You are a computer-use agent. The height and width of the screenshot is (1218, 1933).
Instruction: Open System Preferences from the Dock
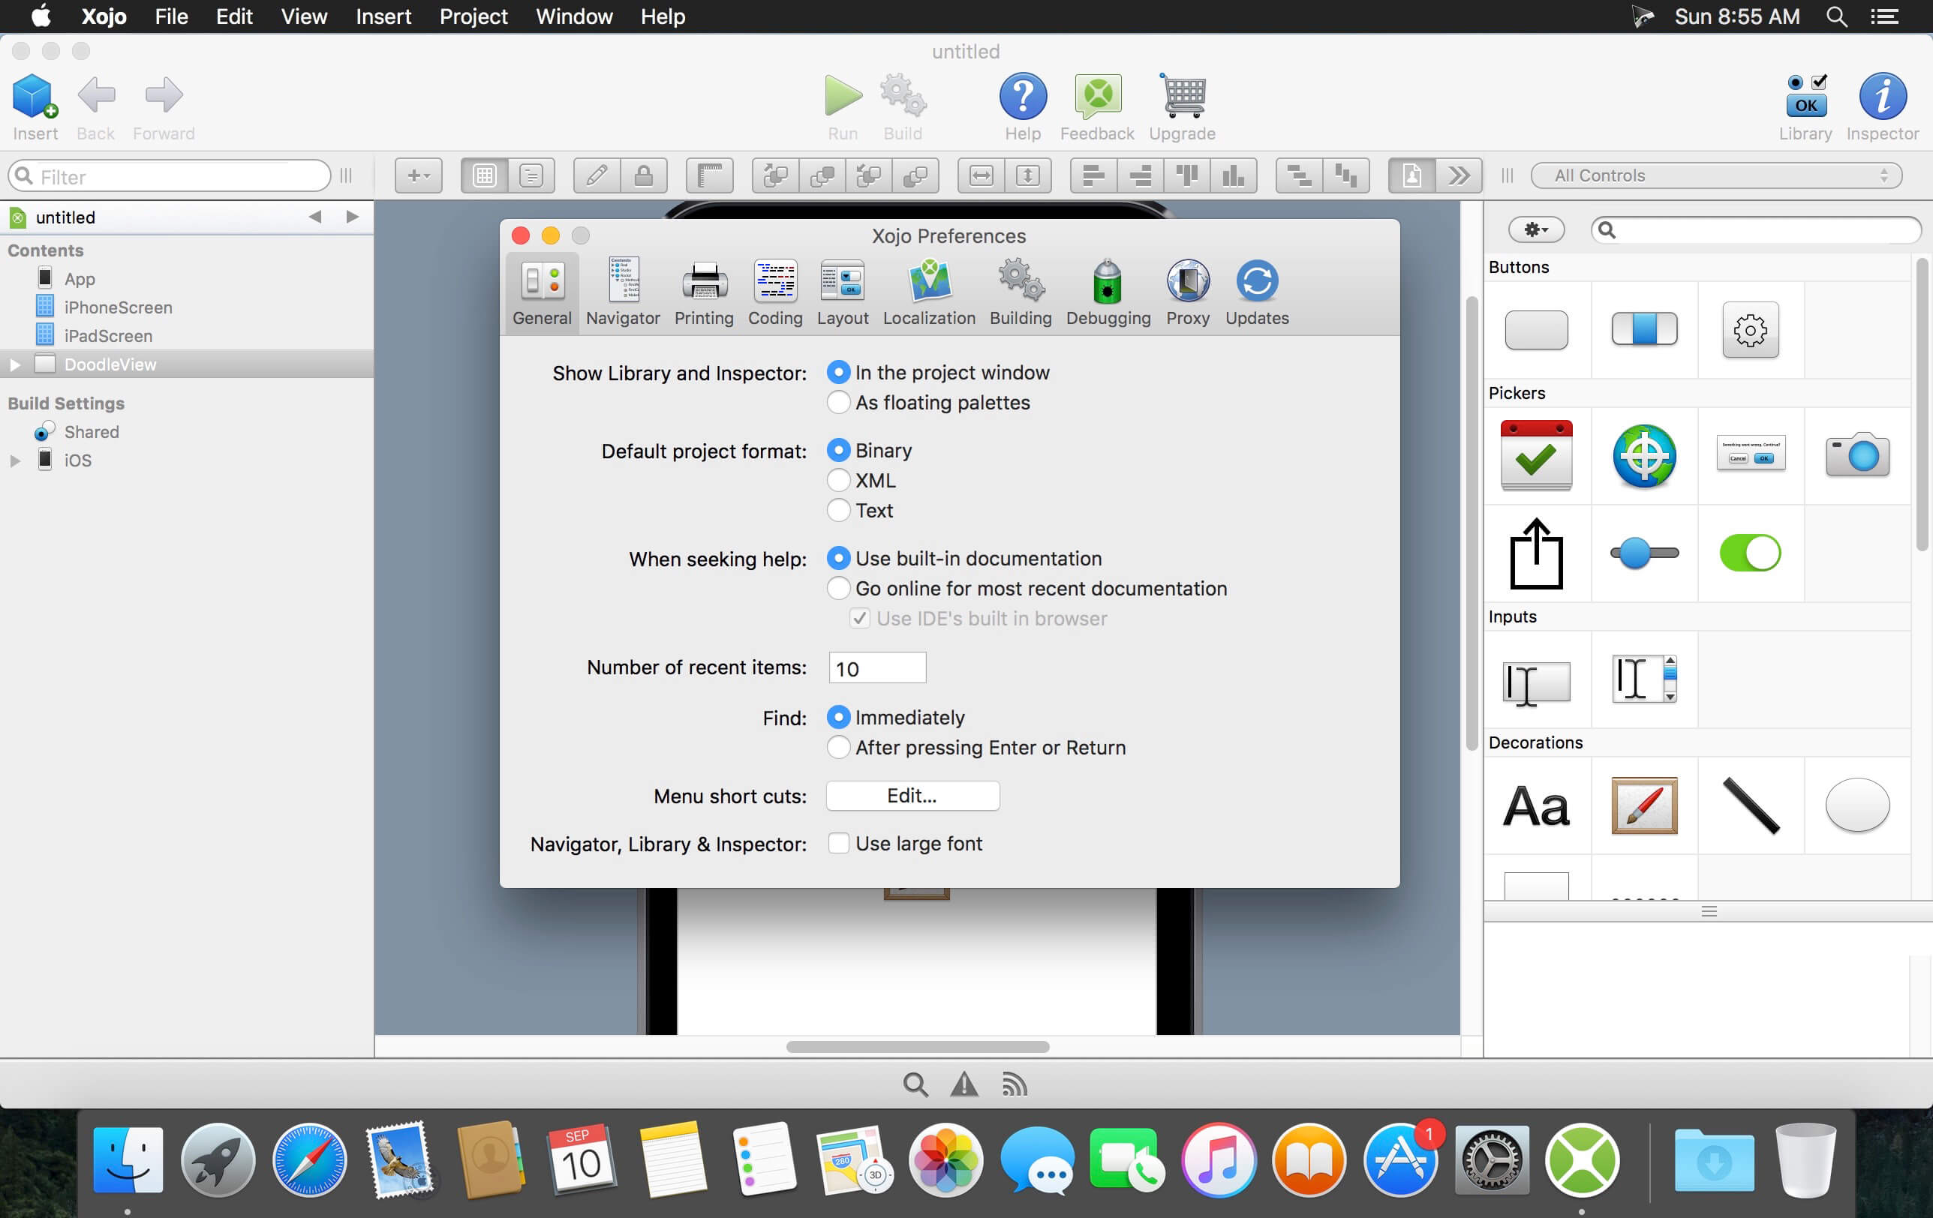pyautogui.click(x=1491, y=1159)
